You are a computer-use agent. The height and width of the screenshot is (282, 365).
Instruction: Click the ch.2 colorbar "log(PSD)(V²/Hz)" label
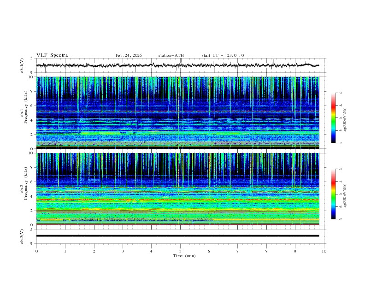(345, 196)
